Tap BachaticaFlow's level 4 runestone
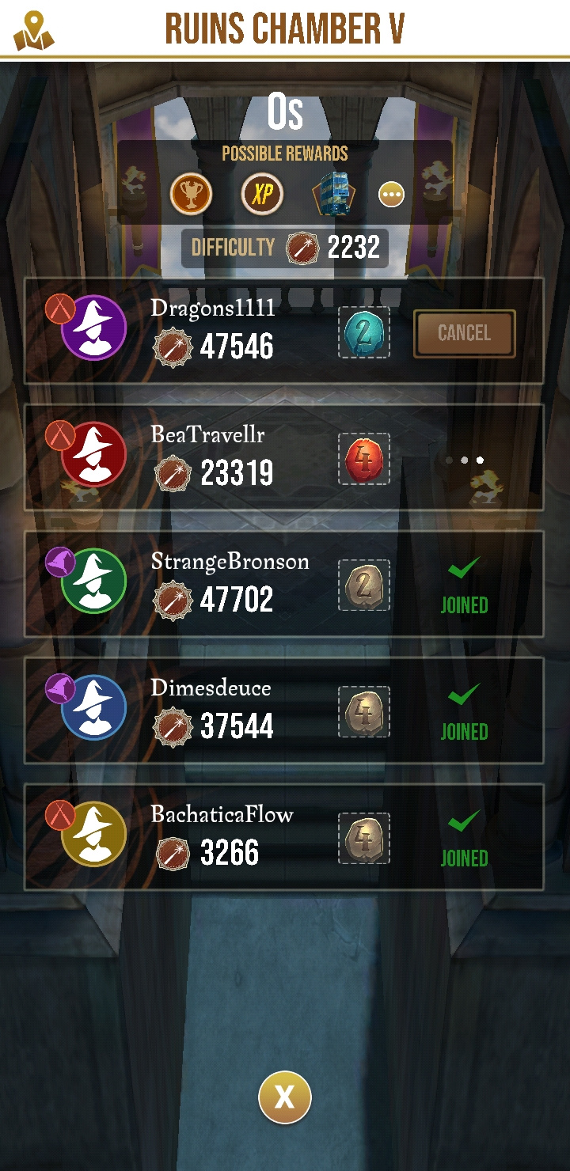 coord(364,839)
